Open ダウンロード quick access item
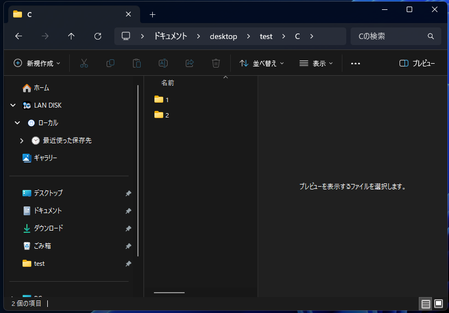The width and height of the screenshot is (449, 313). point(48,228)
